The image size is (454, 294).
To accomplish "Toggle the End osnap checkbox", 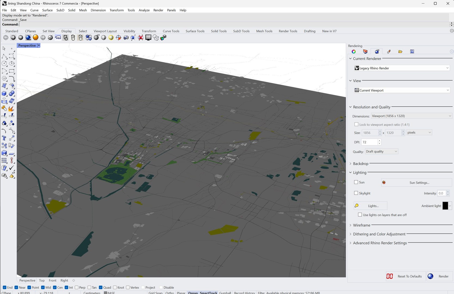I will tap(4, 287).
